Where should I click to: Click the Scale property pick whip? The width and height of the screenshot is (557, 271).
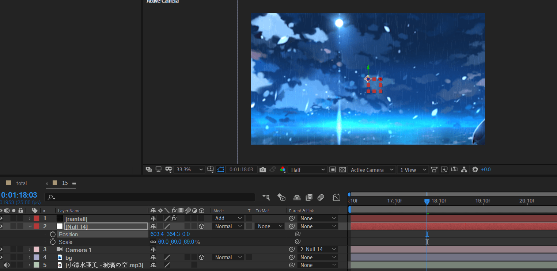click(298, 241)
